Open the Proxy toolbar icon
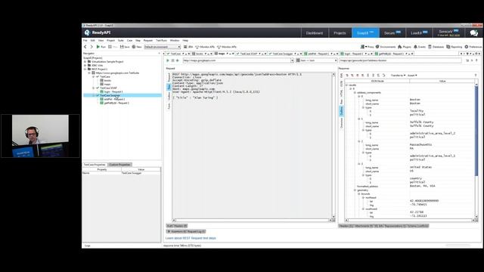Viewport: 484px width, 272px height. coord(367,47)
